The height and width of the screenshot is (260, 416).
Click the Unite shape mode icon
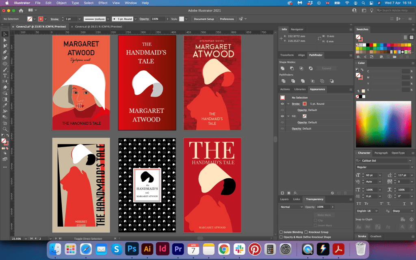283,68
